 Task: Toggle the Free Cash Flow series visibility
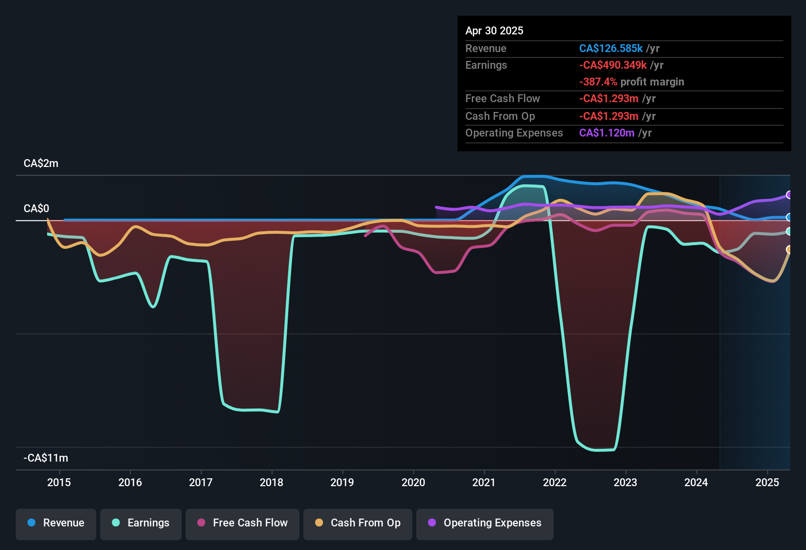[242, 523]
